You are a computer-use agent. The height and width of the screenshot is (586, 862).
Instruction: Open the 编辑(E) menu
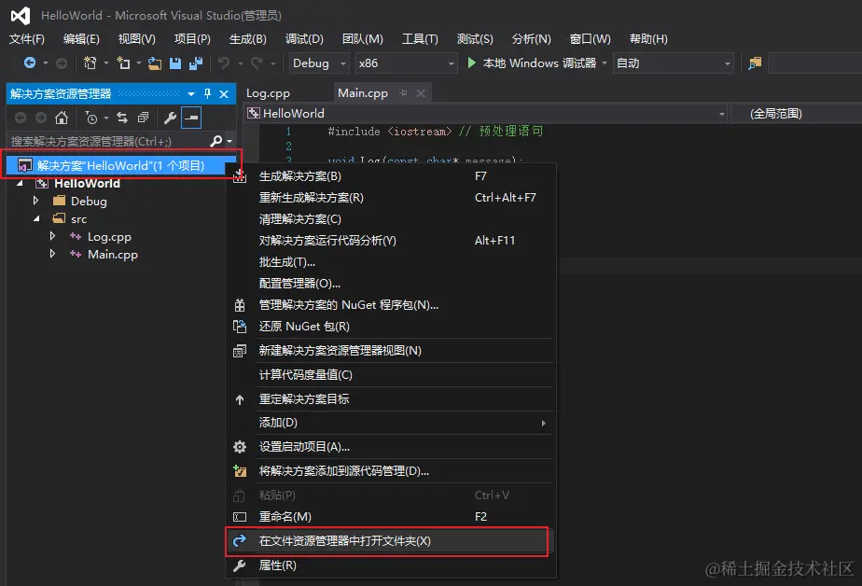click(x=81, y=39)
